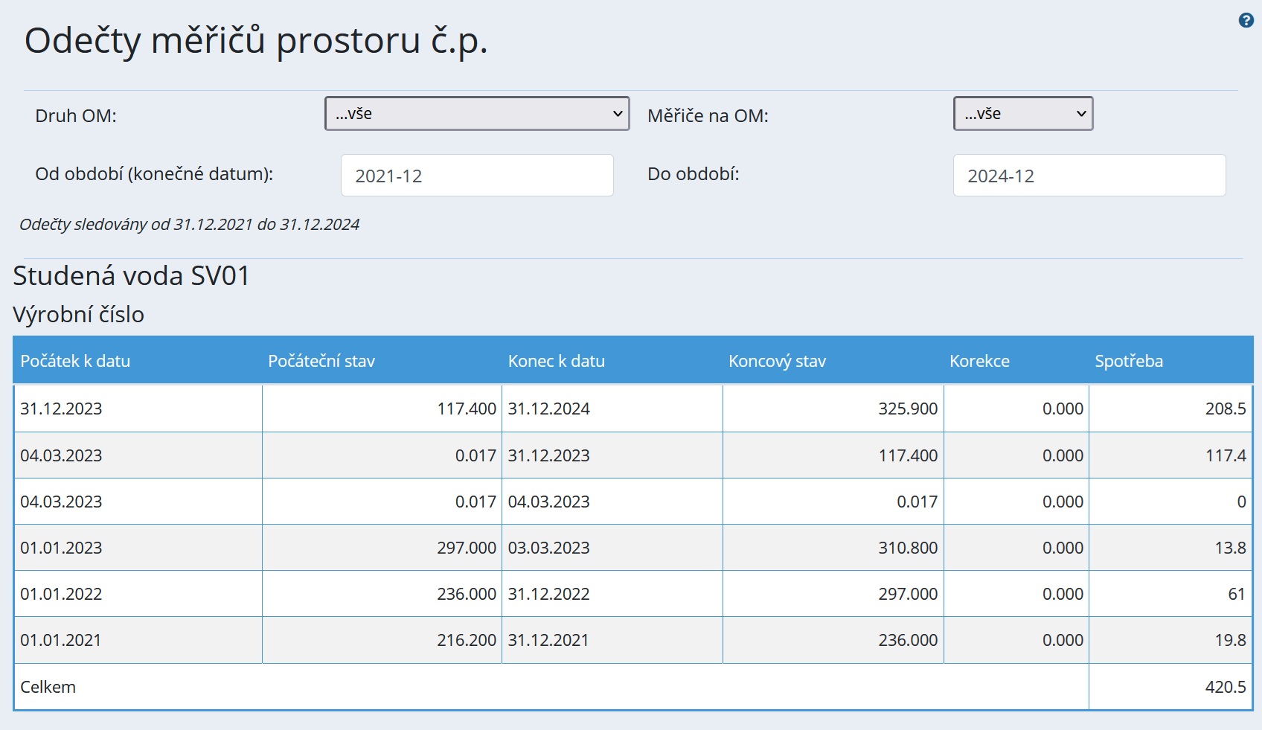The height and width of the screenshot is (730, 1262).
Task: Select the 325.900 end reading cell
Action: tap(907, 409)
